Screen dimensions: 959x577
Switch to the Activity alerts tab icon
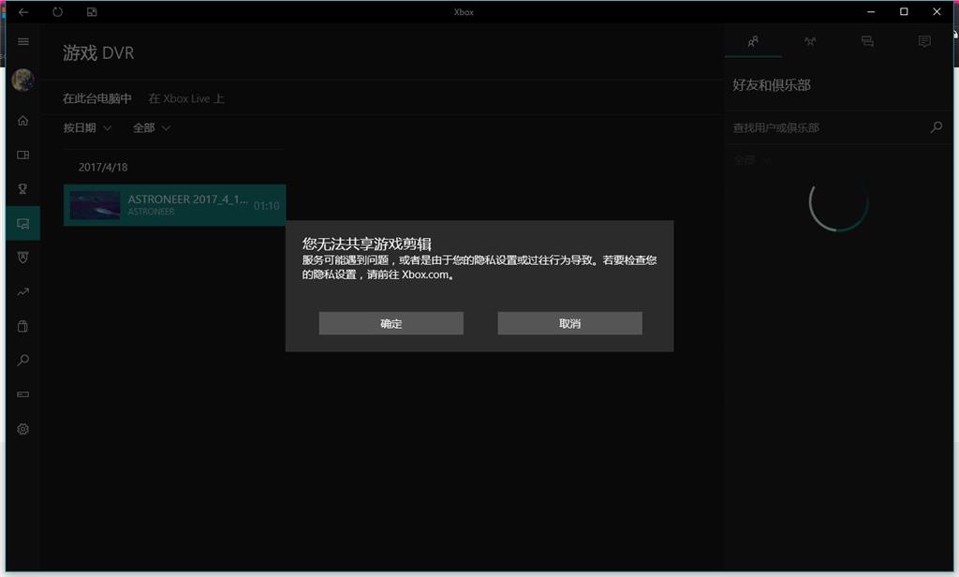[924, 41]
